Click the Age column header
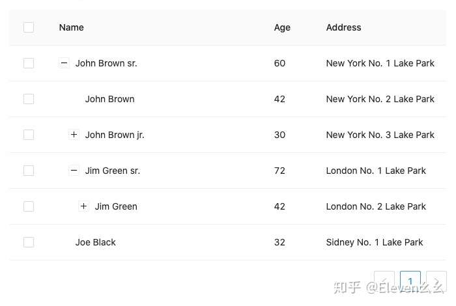Viewport: 456px width, 306px height. click(282, 27)
